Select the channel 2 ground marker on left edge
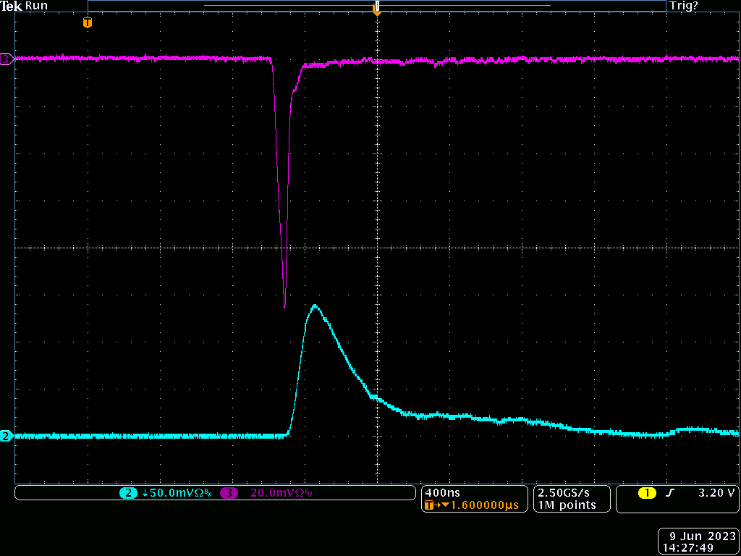 [7, 436]
